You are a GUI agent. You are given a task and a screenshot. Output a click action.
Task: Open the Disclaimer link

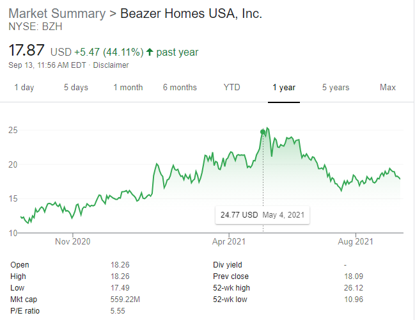111,65
